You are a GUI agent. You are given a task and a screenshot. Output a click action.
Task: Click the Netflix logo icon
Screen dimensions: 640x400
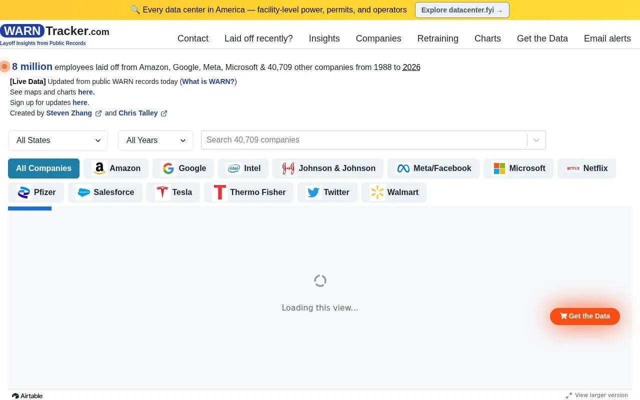573,168
